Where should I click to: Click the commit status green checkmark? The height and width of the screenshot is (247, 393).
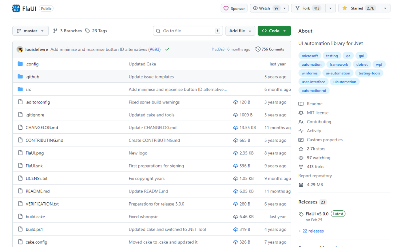click(167, 49)
